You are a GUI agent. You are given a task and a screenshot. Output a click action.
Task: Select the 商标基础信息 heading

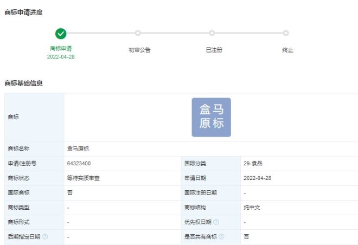coord(23,83)
